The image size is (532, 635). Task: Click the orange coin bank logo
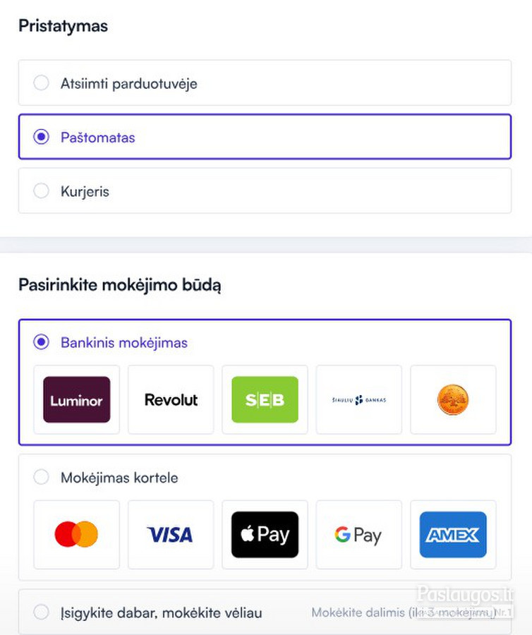click(x=453, y=400)
